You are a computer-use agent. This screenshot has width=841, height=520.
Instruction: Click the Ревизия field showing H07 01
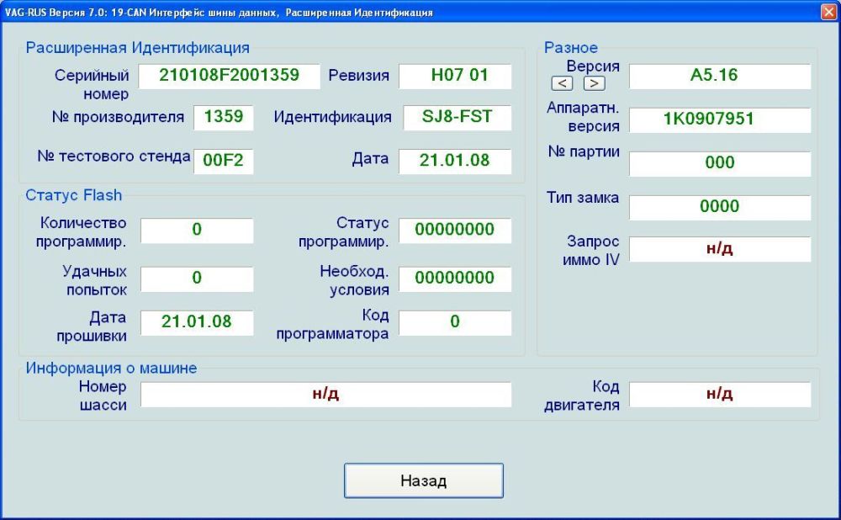455,76
